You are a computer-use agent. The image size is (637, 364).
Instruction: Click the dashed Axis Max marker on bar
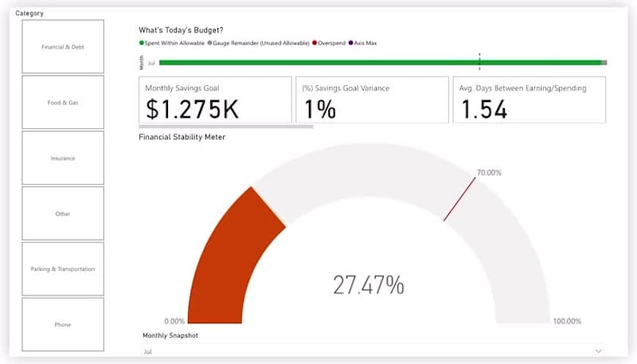[x=479, y=62]
